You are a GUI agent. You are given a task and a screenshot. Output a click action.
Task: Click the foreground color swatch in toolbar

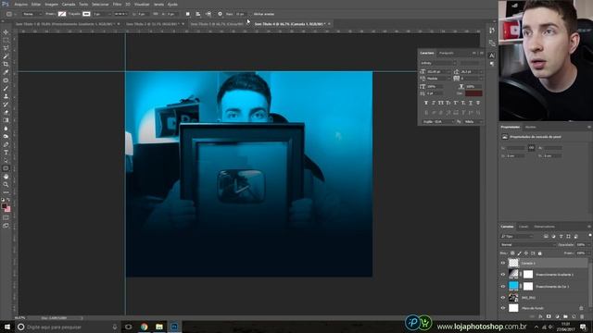[x=4, y=206]
